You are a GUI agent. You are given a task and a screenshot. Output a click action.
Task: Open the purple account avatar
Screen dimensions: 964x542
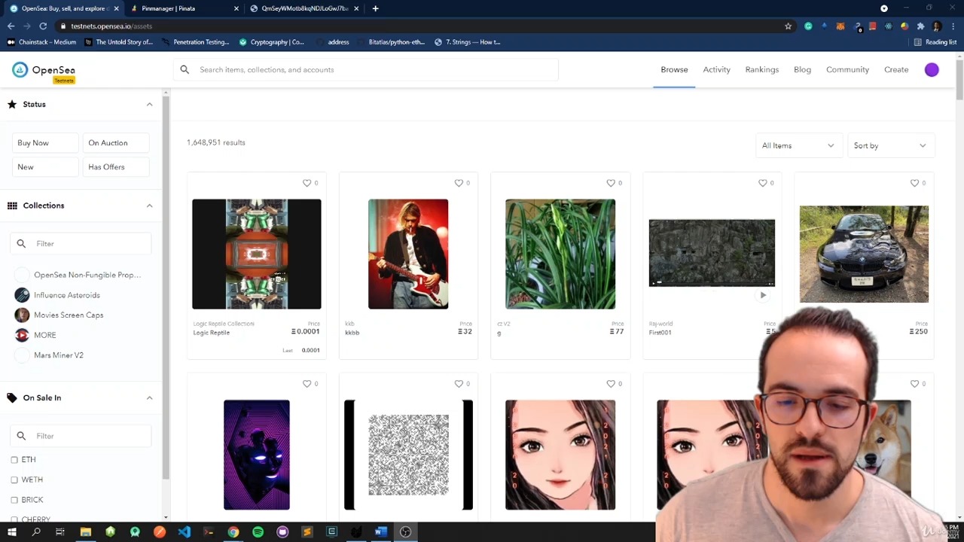click(x=932, y=70)
